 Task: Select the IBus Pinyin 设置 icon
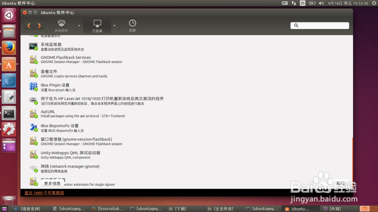tap(33, 87)
